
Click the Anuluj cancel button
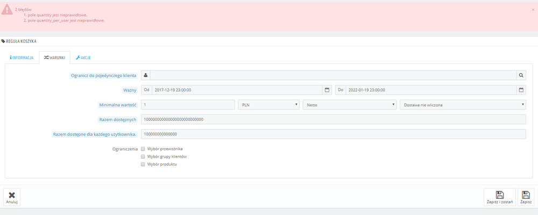(12, 197)
